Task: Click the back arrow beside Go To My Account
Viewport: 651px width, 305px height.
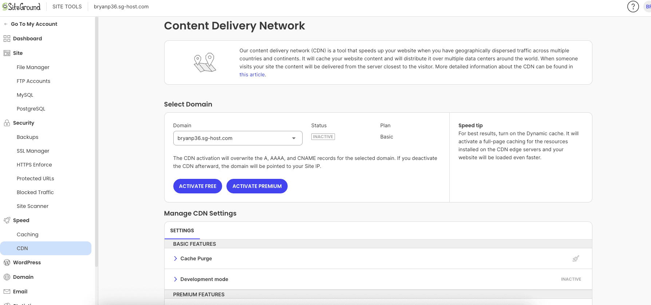Action: 6,24
